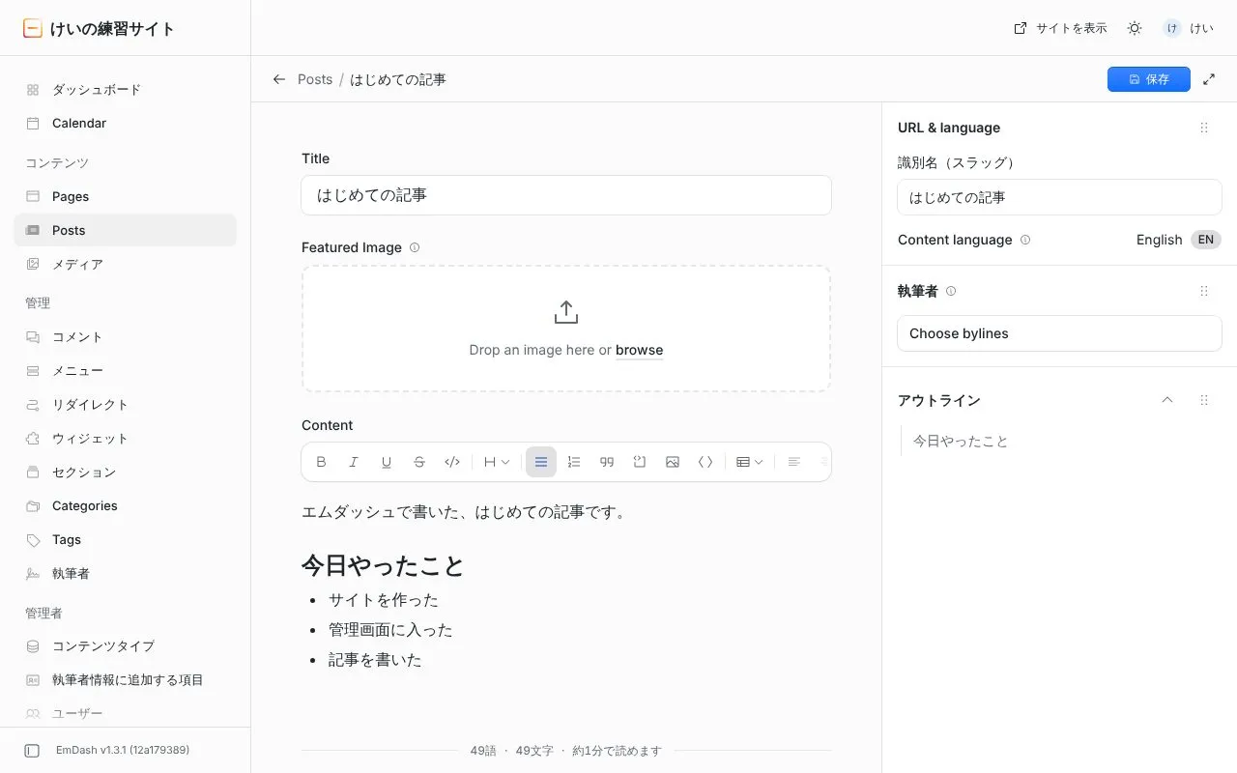1237x773 pixels.
Task: Open コメント in the sidebar
Action: point(125,337)
